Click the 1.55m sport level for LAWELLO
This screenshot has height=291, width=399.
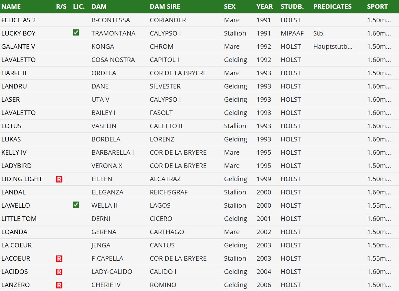point(379,205)
